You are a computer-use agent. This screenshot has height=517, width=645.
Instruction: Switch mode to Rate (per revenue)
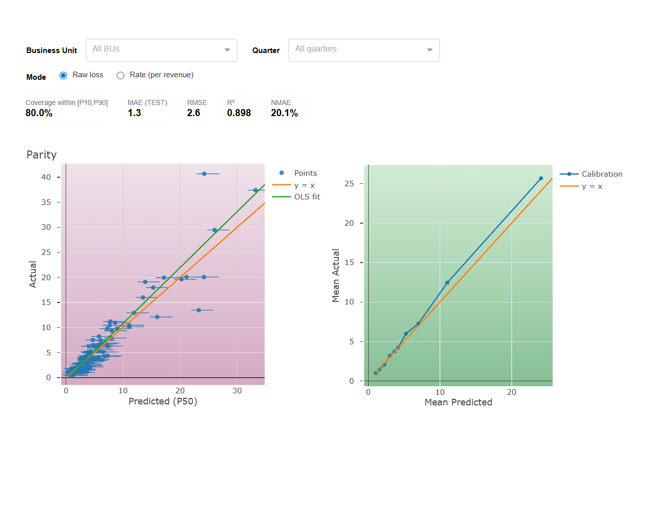point(120,75)
